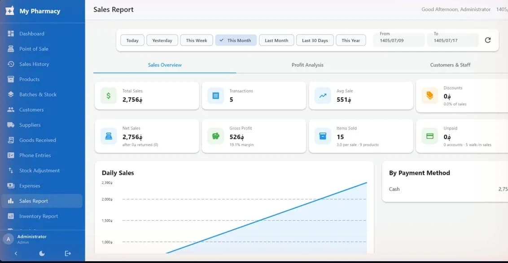Open the Customers & Staff tab
This screenshot has height=263, width=508.
(x=450, y=65)
